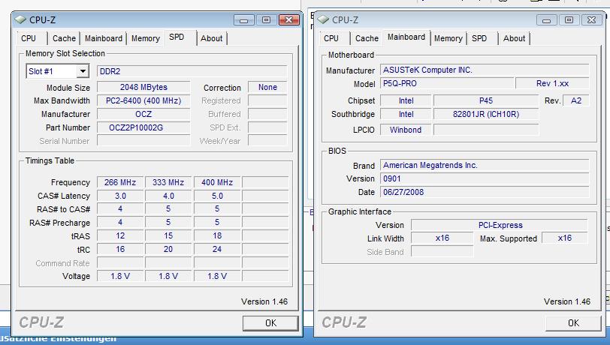Click part number OCZ2P10002G
Viewport: 610px width, 345px height.
(x=143, y=127)
